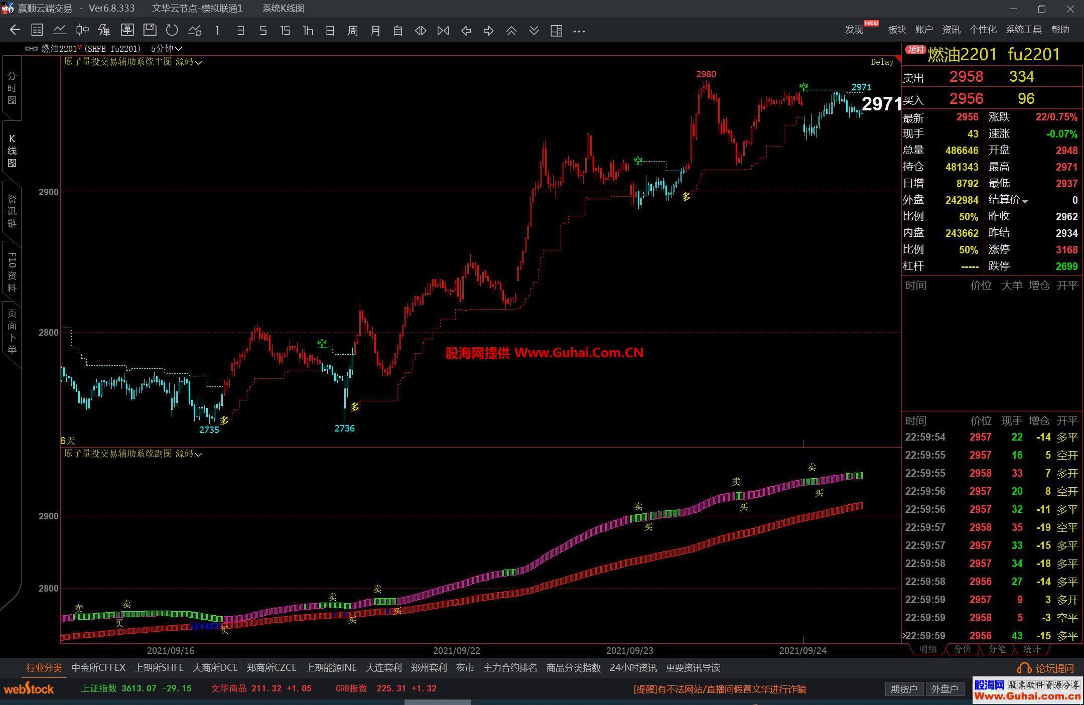Select the candlestick K-line icon
Image resolution: width=1084 pixels, height=705 pixels.
click(x=82, y=31)
